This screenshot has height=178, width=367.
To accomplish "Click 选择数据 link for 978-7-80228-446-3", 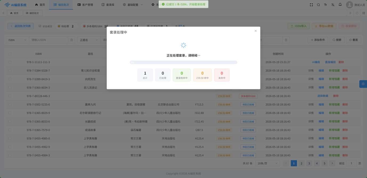I will point(323,96).
